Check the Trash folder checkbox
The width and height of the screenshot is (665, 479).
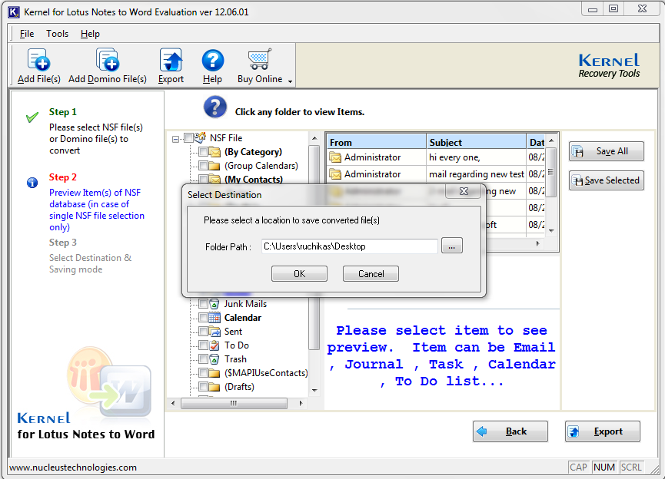point(203,359)
